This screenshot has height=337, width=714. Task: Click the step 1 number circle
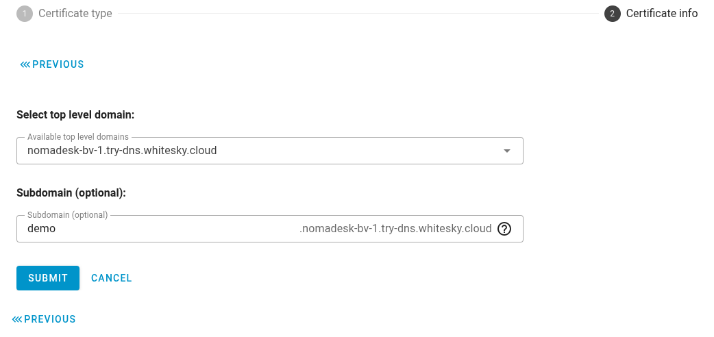point(25,14)
